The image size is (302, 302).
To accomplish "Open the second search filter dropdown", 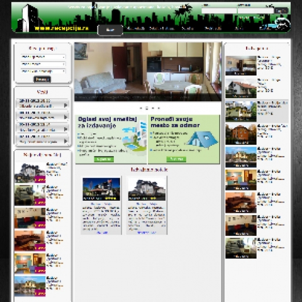I will pyautogui.click(x=43, y=64).
